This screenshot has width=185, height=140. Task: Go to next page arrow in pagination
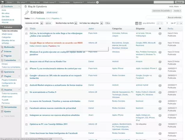pos(178,23)
